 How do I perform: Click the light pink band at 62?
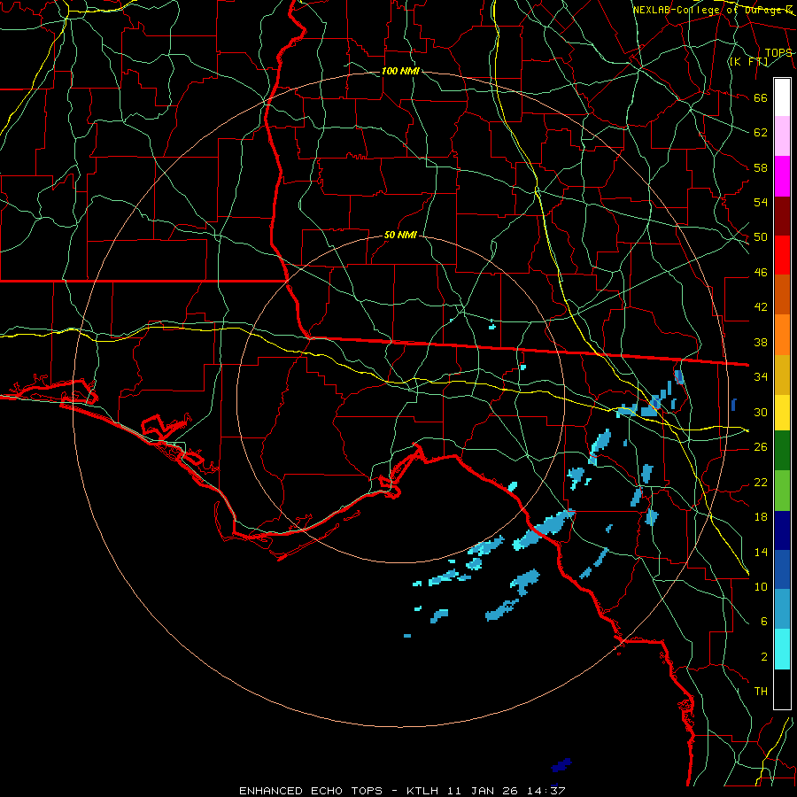click(782, 136)
